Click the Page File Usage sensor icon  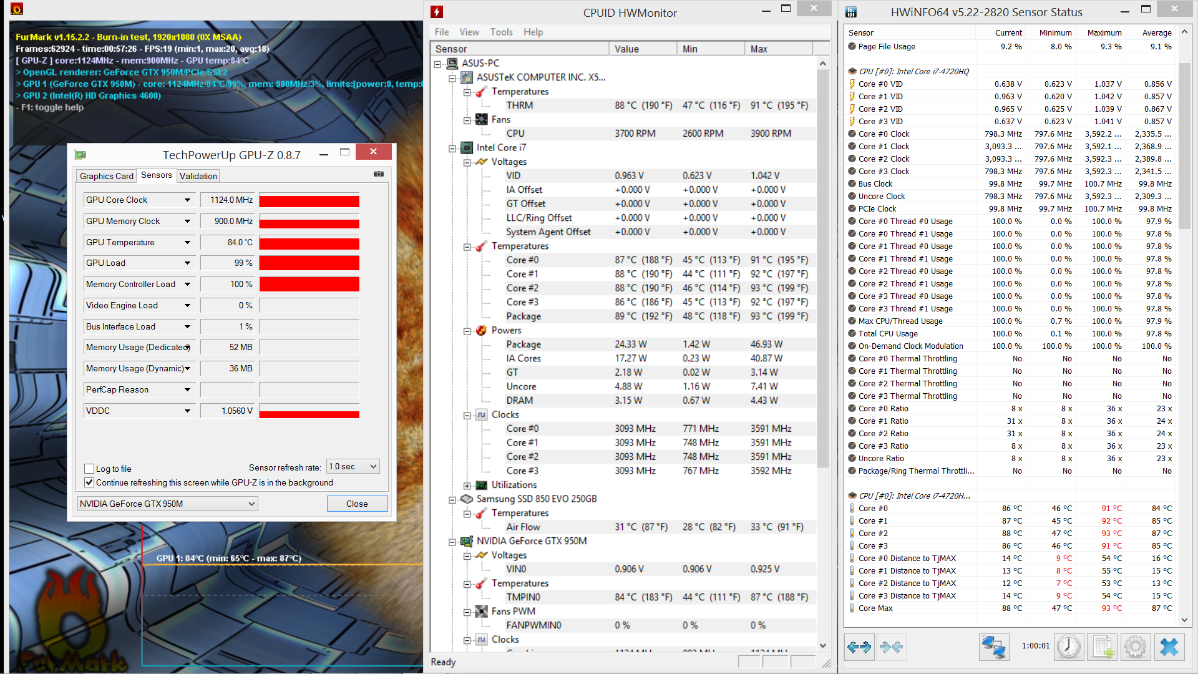pos(852,46)
